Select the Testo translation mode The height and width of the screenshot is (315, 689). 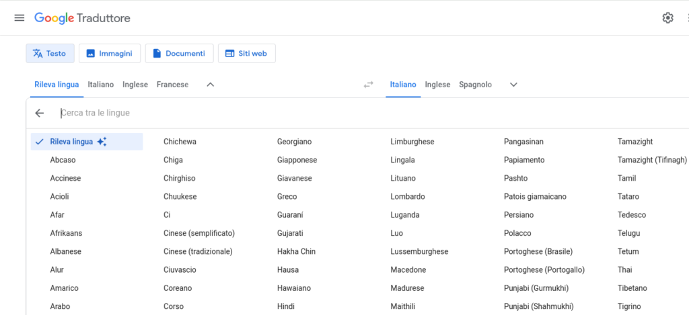50,53
